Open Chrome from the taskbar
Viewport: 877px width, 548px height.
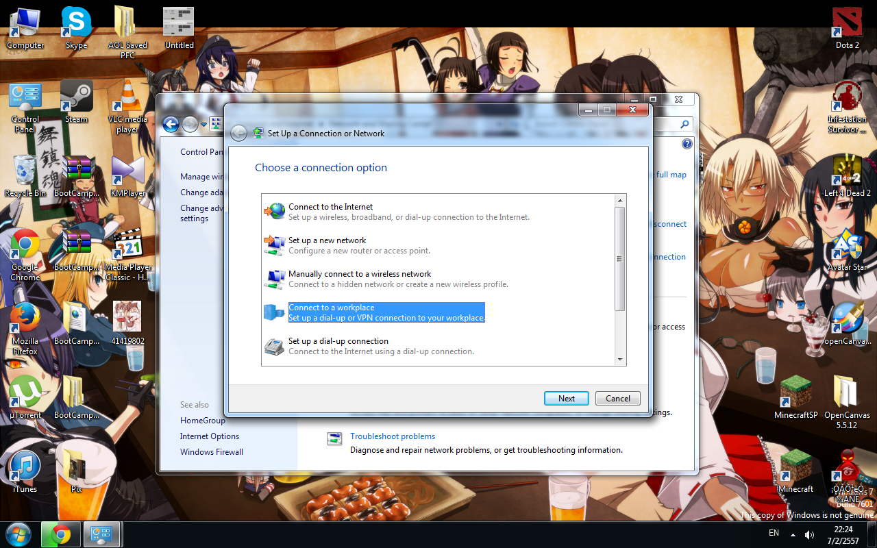(x=61, y=534)
